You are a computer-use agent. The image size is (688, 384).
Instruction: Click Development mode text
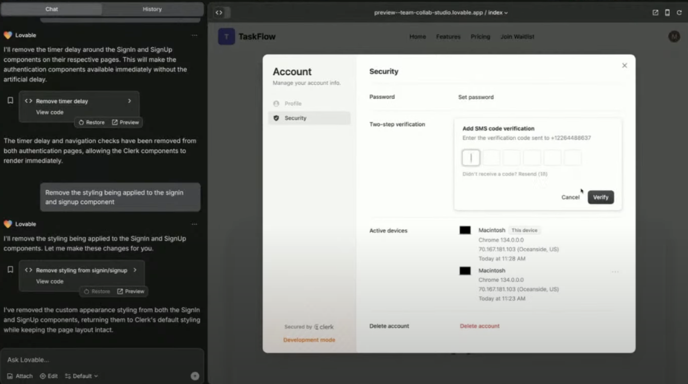(x=309, y=340)
